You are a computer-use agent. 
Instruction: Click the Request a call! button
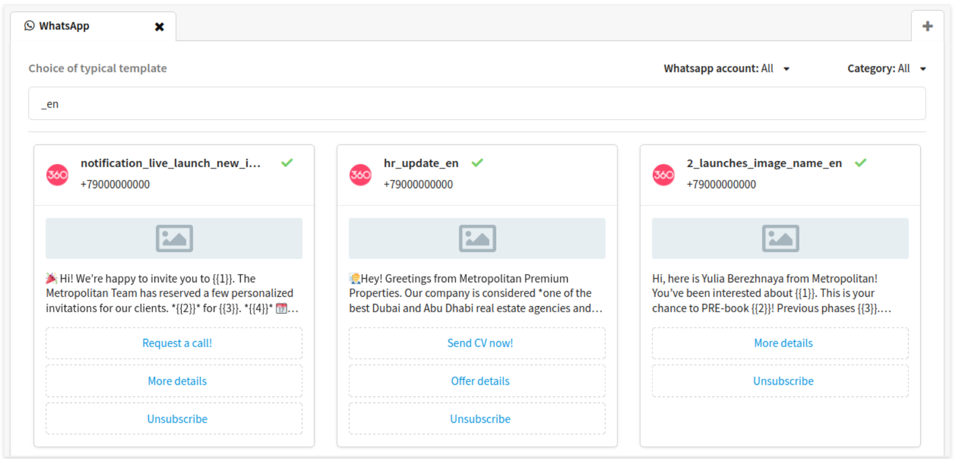pos(174,343)
